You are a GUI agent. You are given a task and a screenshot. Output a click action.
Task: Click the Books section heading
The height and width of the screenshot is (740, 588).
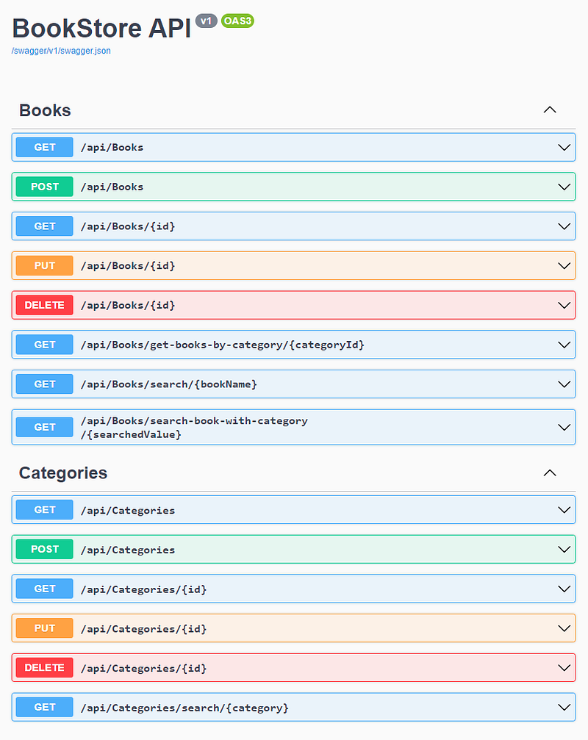tap(45, 110)
